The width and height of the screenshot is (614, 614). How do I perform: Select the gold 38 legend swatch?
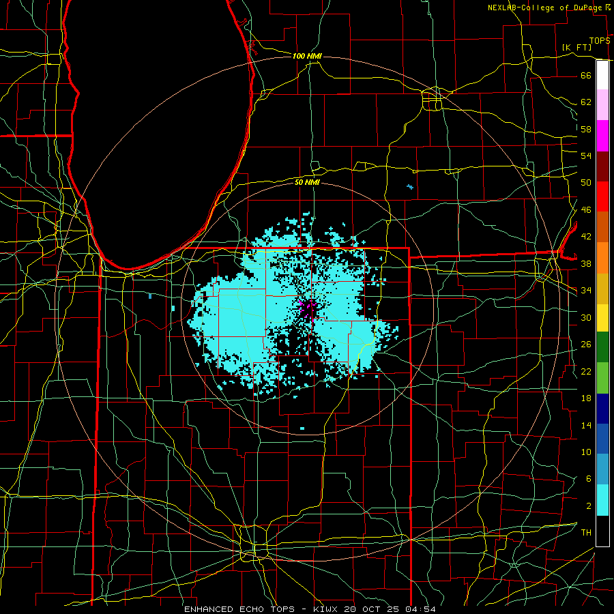[x=602, y=289]
